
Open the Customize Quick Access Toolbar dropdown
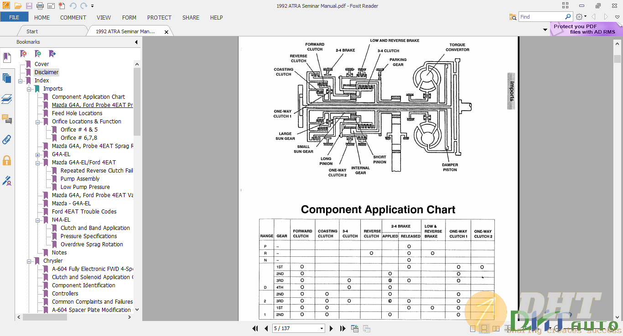[x=93, y=6]
